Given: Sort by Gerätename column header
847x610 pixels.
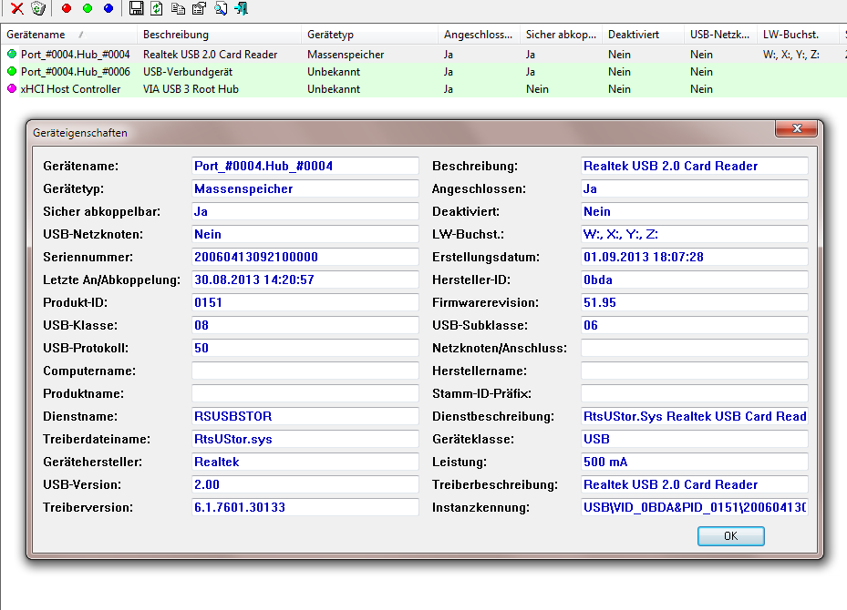Looking at the screenshot, I should (x=68, y=35).
